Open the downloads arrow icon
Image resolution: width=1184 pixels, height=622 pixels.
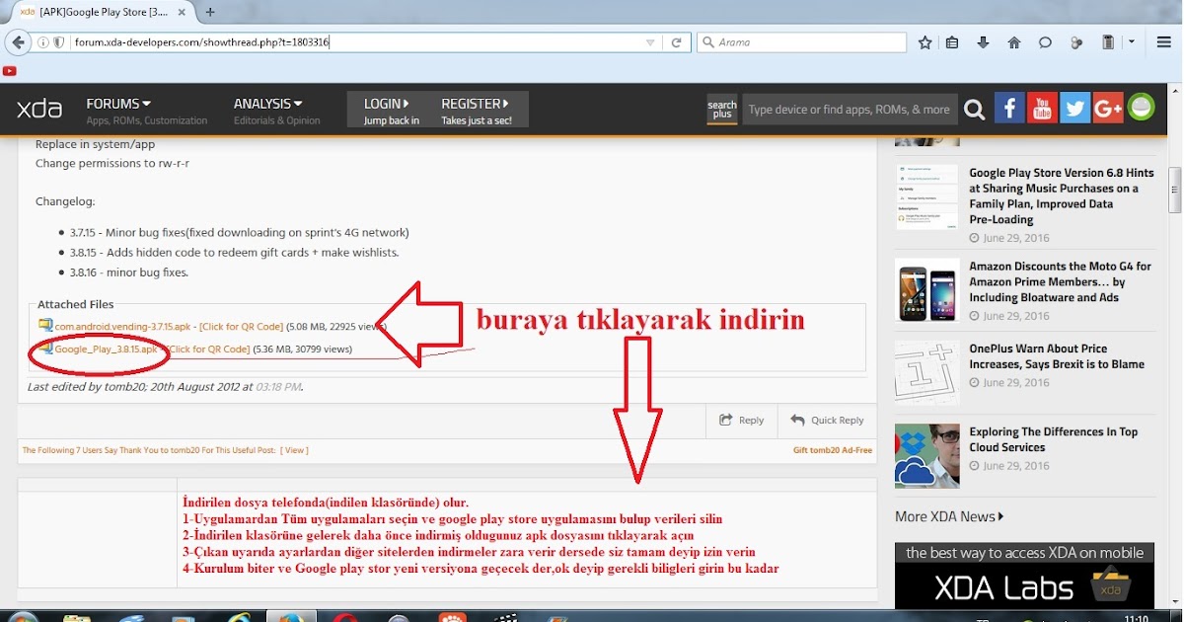(983, 42)
